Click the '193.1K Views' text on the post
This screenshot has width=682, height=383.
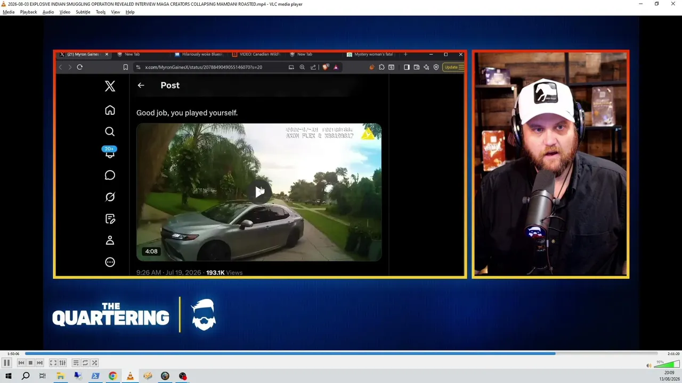[x=224, y=272]
